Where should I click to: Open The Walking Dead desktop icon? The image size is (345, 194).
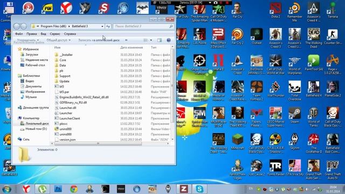point(314,38)
